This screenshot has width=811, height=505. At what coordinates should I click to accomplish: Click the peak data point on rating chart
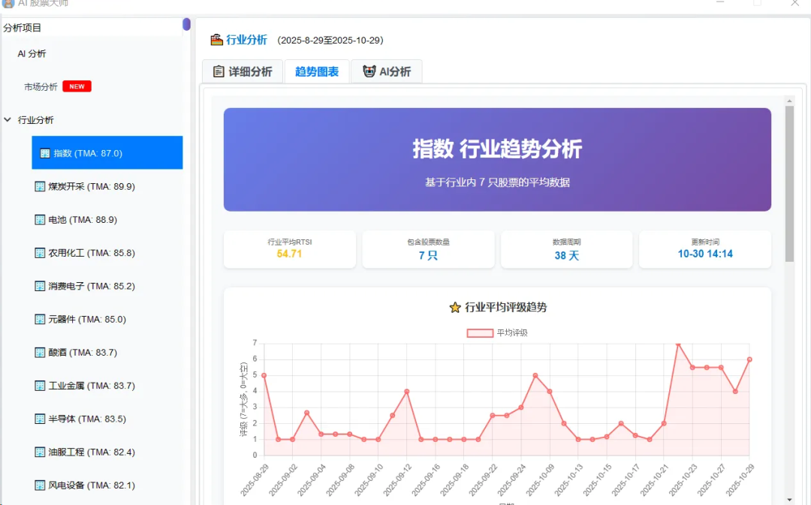pos(678,344)
